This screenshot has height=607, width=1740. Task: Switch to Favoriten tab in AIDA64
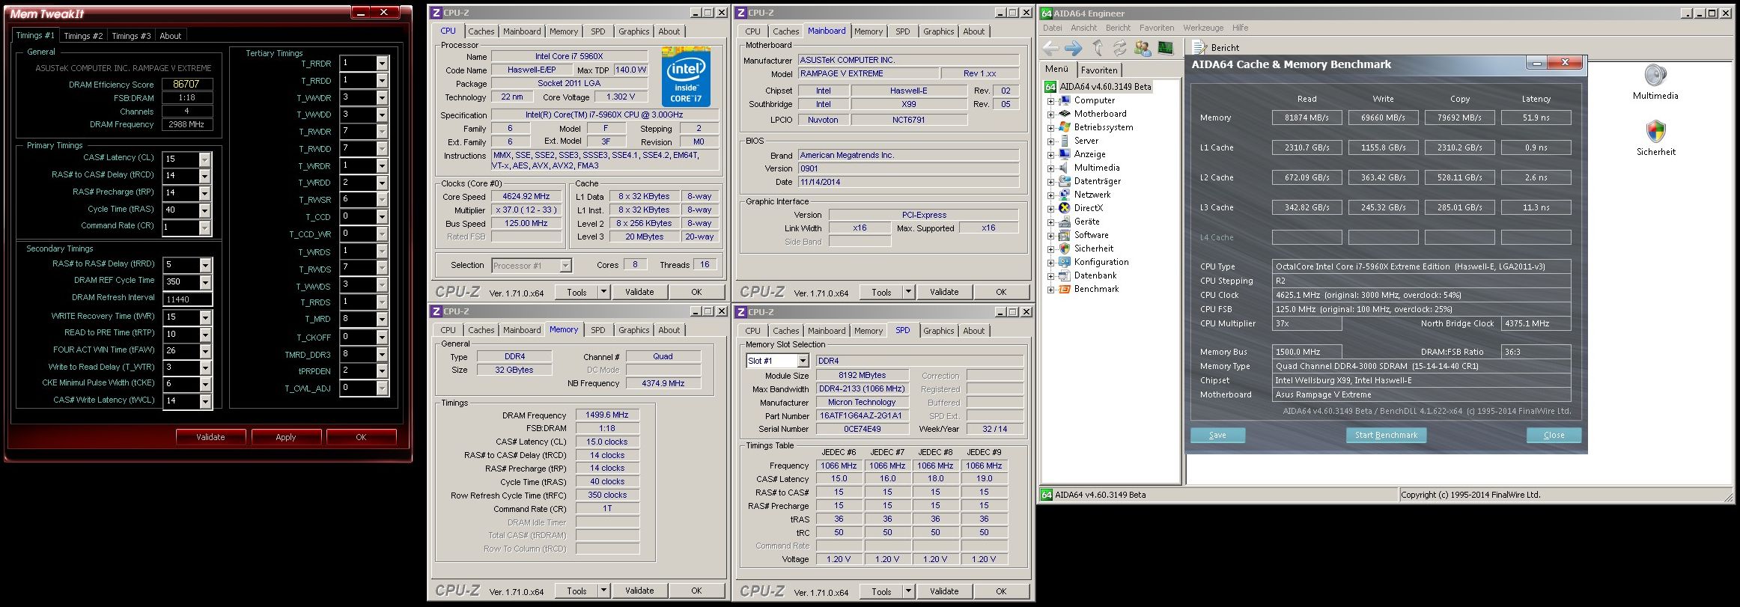click(1099, 70)
